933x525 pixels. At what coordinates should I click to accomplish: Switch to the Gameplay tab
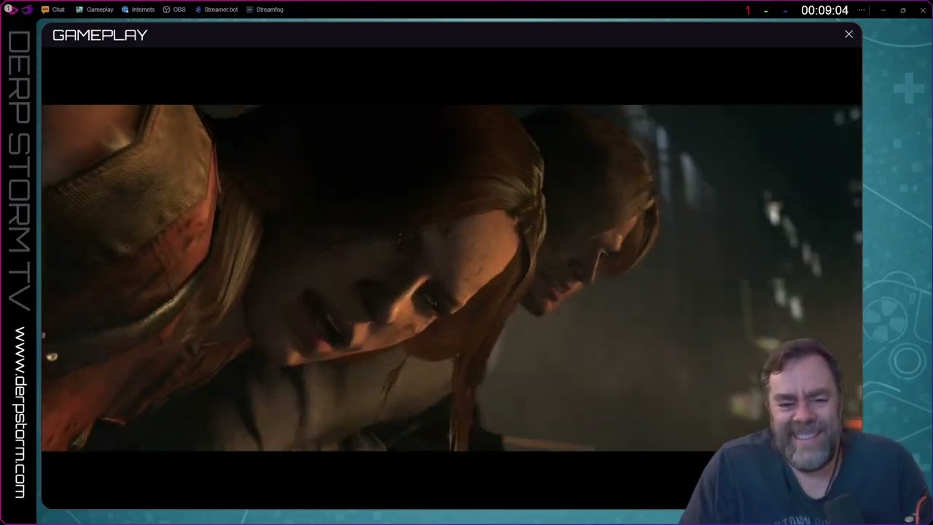point(95,9)
